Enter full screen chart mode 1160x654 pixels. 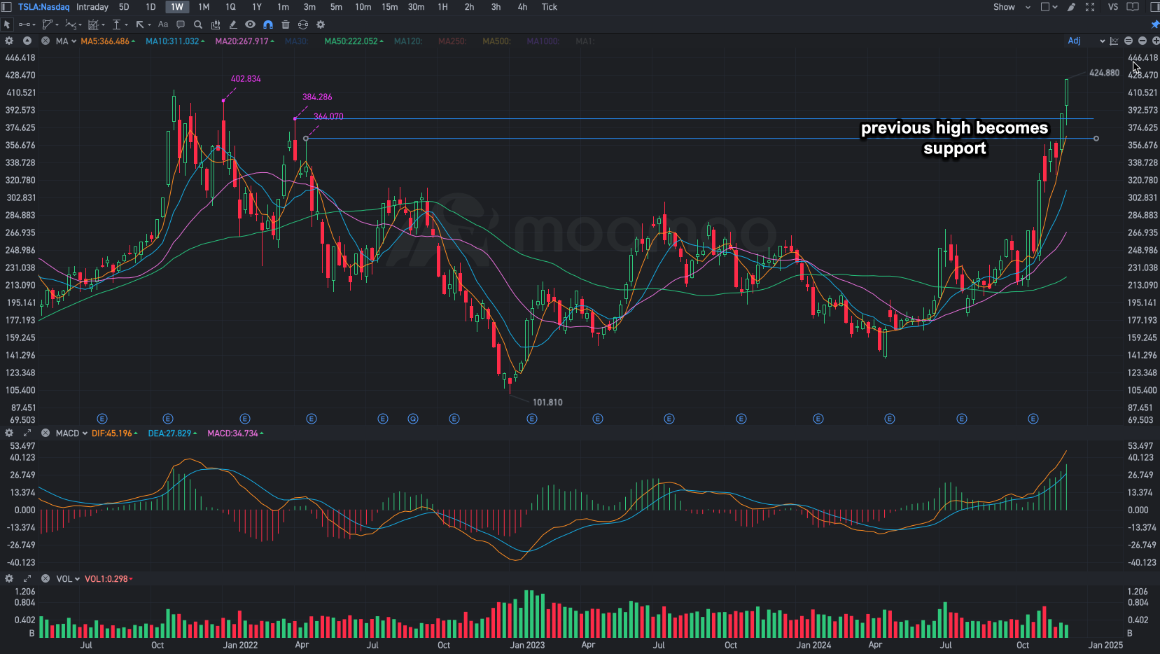tap(1090, 7)
